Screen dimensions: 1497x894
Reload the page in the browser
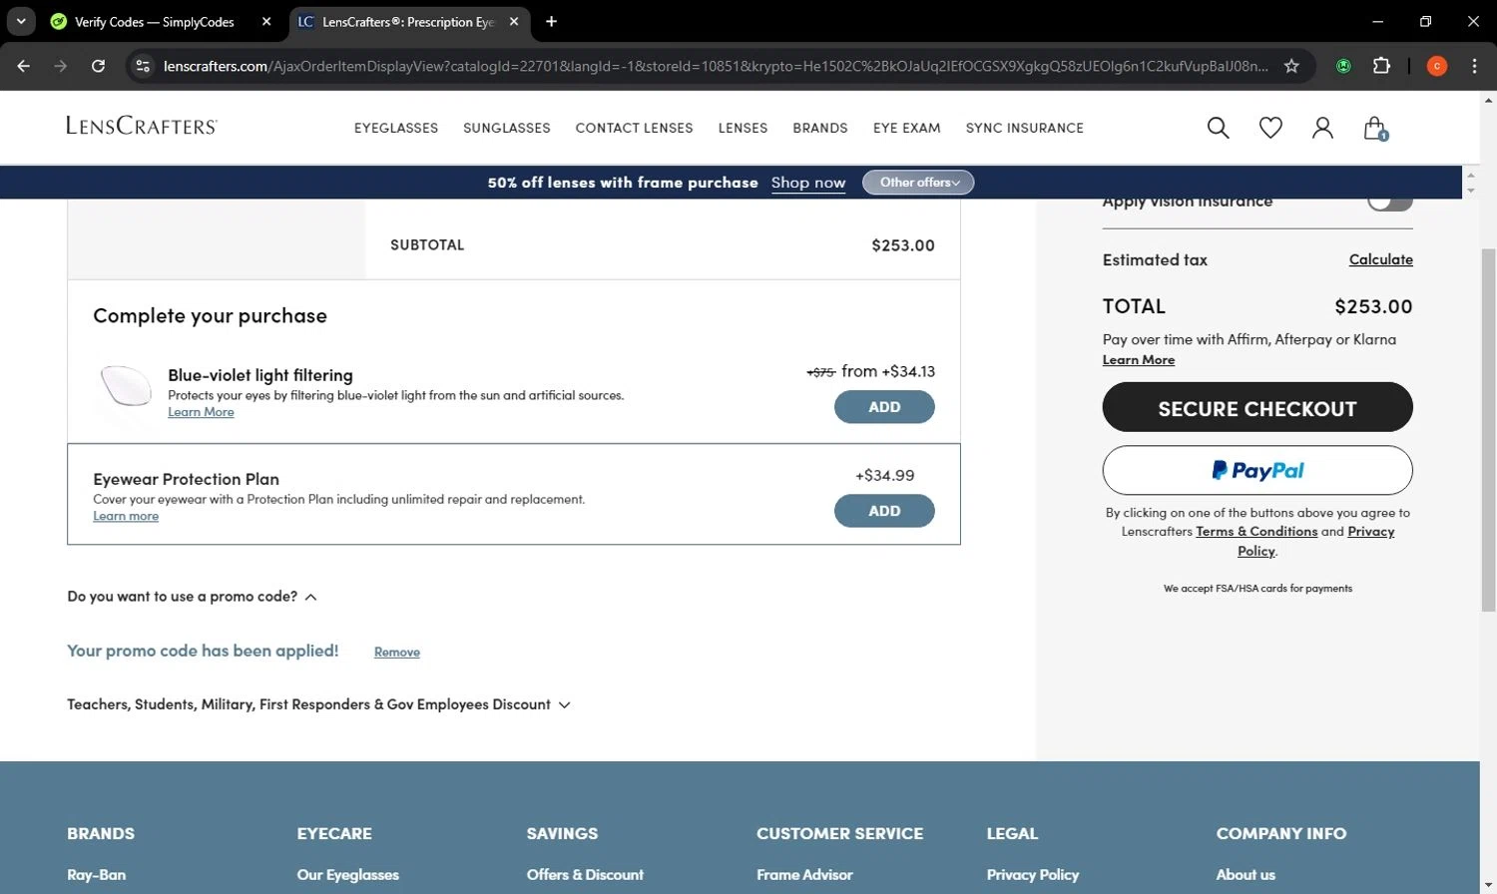[x=98, y=66]
